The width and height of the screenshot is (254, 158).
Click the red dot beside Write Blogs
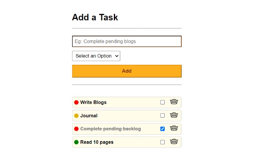point(76,102)
